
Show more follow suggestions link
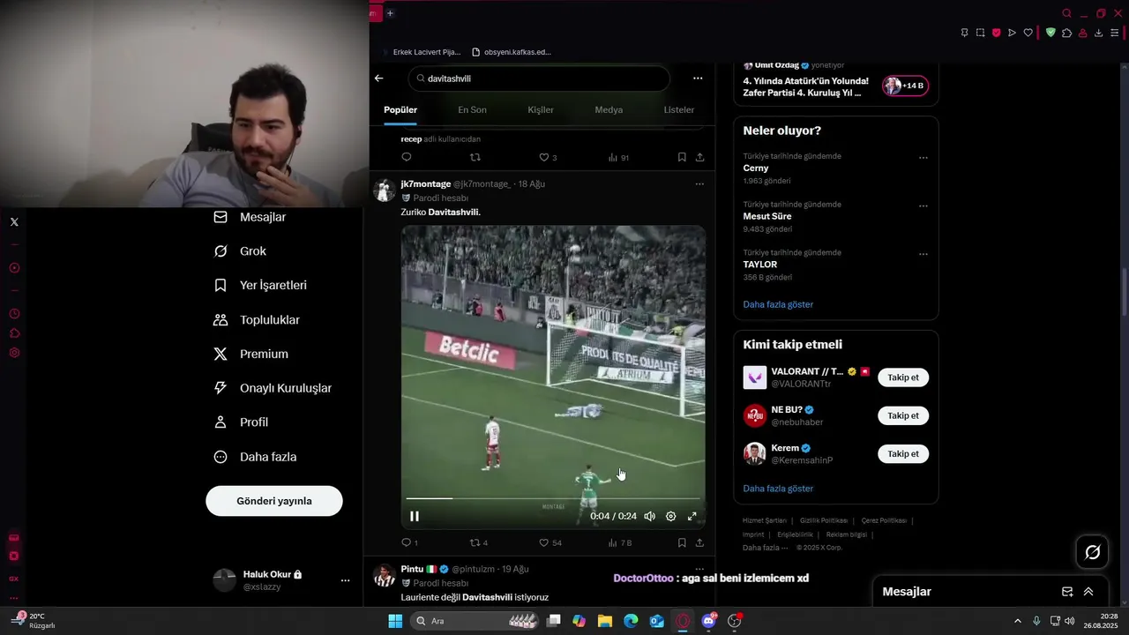tap(778, 489)
